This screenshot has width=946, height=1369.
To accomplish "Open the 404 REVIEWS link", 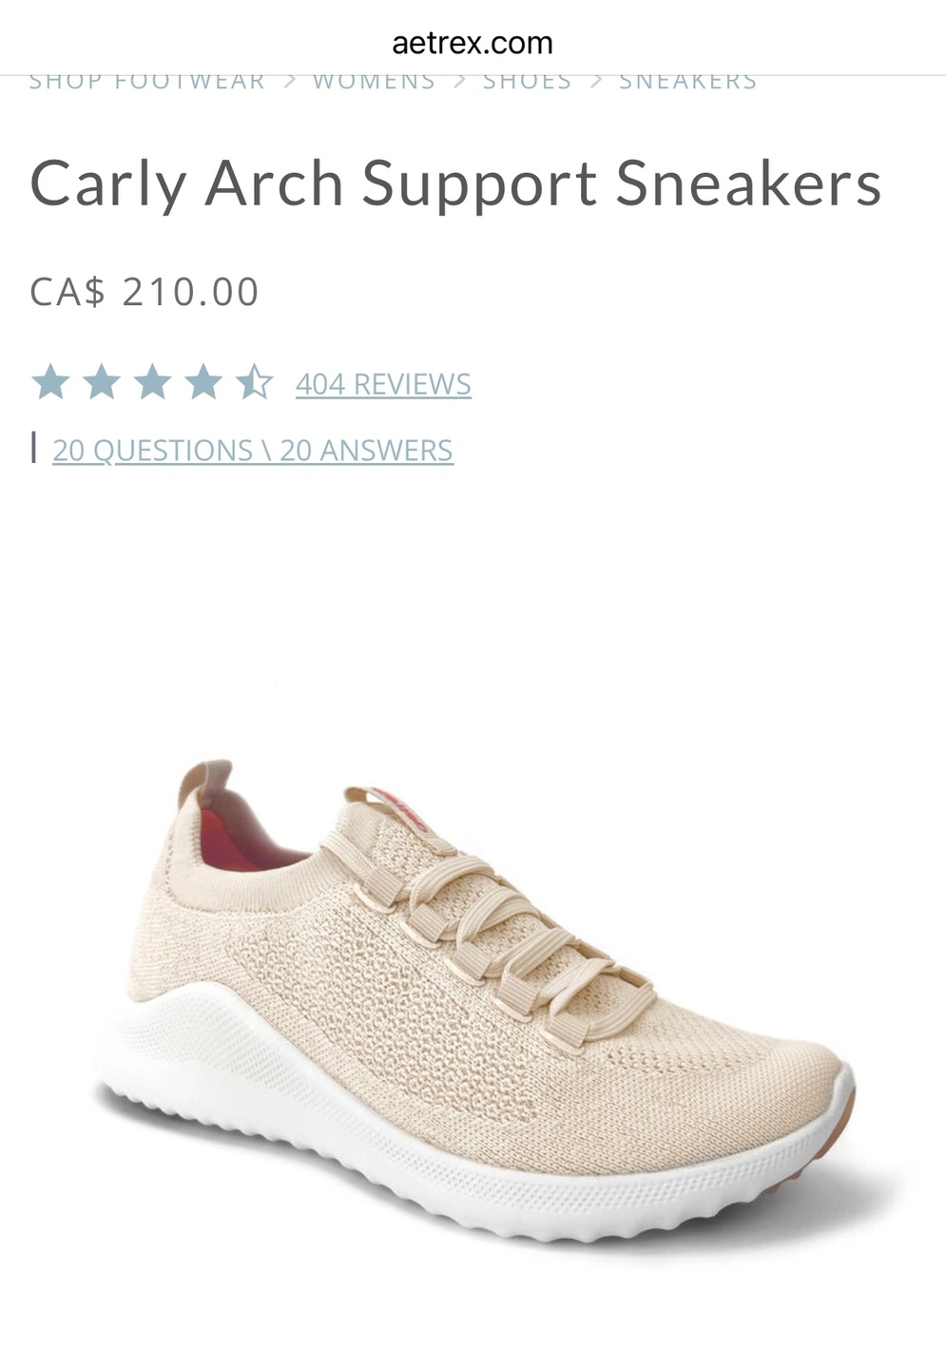I will click(383, 384).
